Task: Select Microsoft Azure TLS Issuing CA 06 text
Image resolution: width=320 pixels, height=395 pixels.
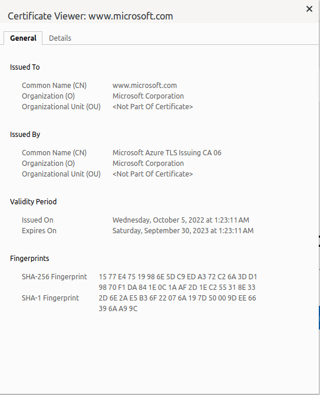Action: coord(167,153)
